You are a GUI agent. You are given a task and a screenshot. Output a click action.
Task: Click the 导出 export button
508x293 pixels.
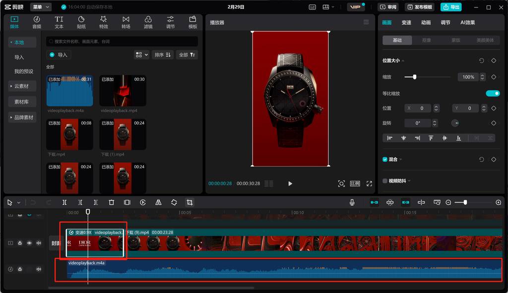point(450,7)
